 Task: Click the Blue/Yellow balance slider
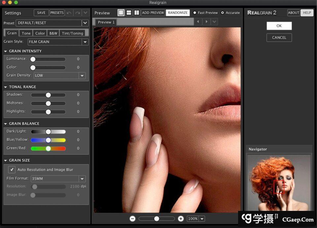point(48,140)
